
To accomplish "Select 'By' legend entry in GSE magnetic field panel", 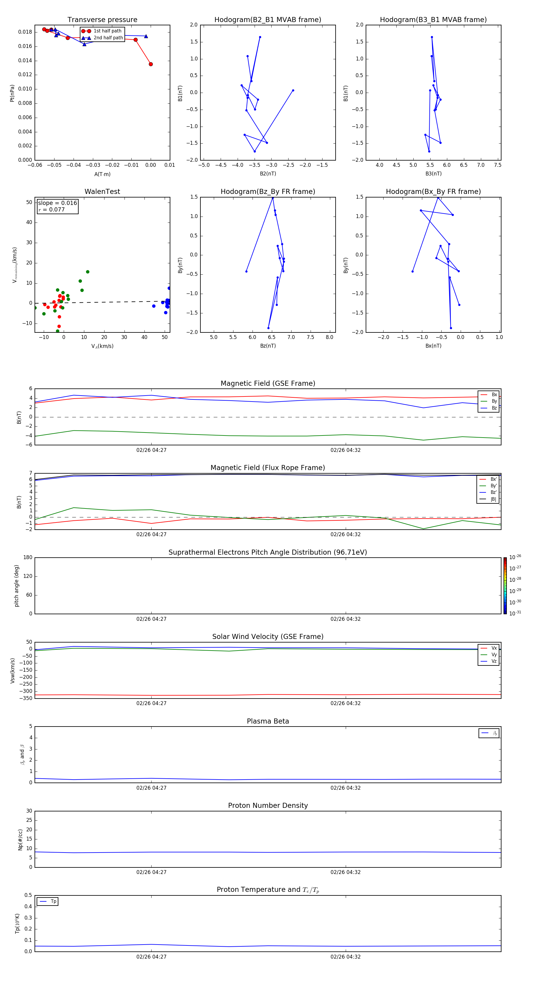I will [489, 402].
